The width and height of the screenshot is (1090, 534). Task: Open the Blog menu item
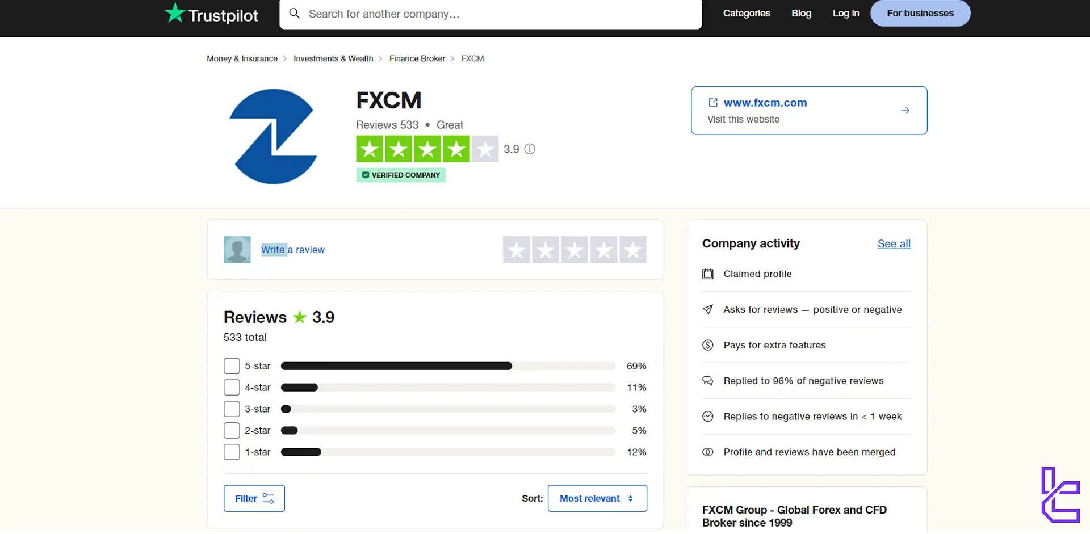(x=801, y=13)
